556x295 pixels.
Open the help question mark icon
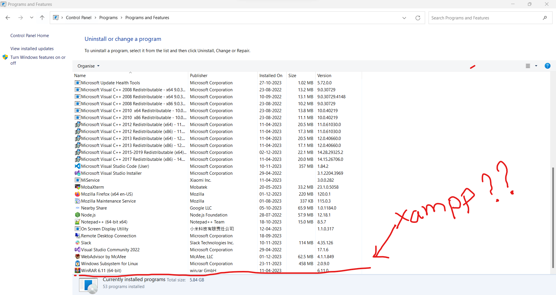click(547, 66)
